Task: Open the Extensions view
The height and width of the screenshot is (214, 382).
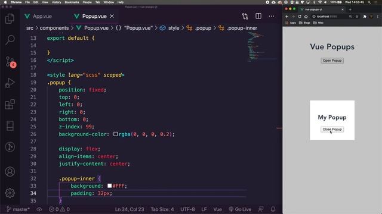Action: (10, 105)
